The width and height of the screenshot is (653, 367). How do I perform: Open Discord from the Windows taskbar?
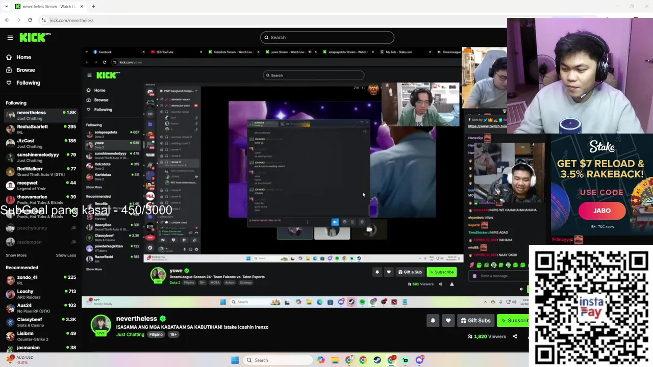pos(419,360)
